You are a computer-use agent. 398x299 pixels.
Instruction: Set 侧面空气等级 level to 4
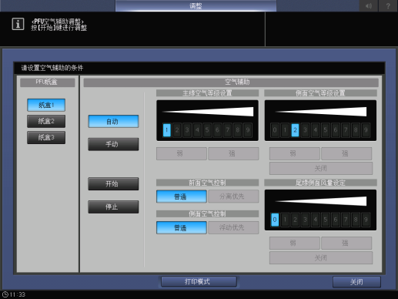click(316, 130)
